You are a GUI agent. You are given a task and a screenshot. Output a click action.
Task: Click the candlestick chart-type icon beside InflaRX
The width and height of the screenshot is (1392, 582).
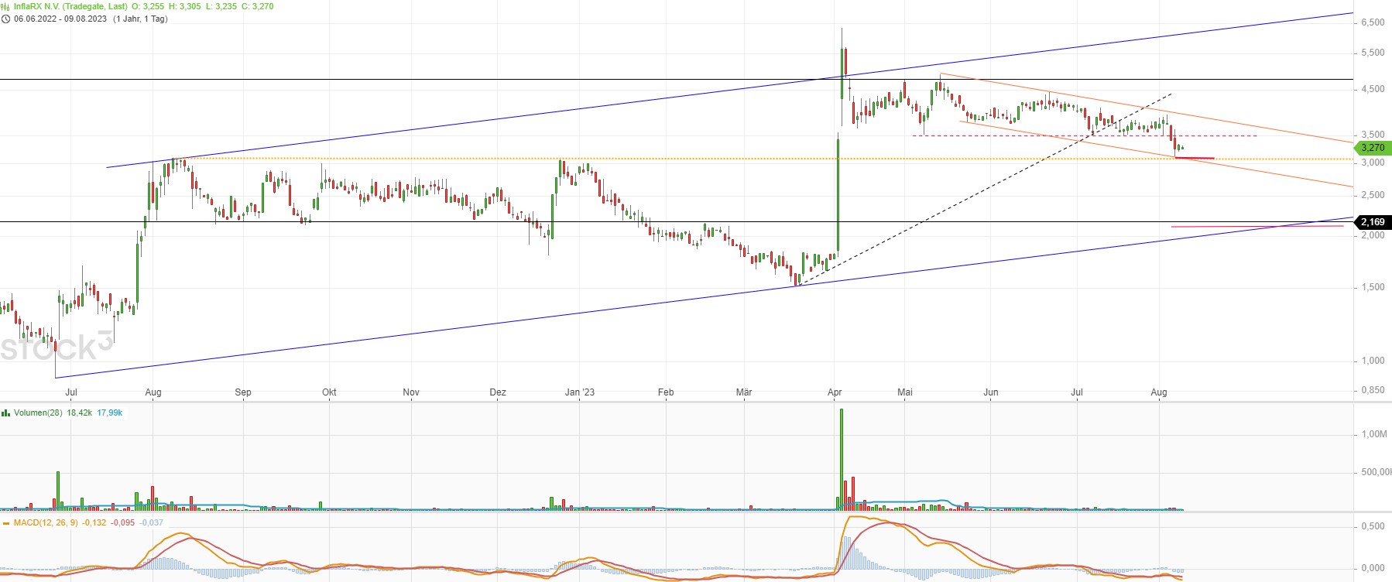tap(5, 7)
